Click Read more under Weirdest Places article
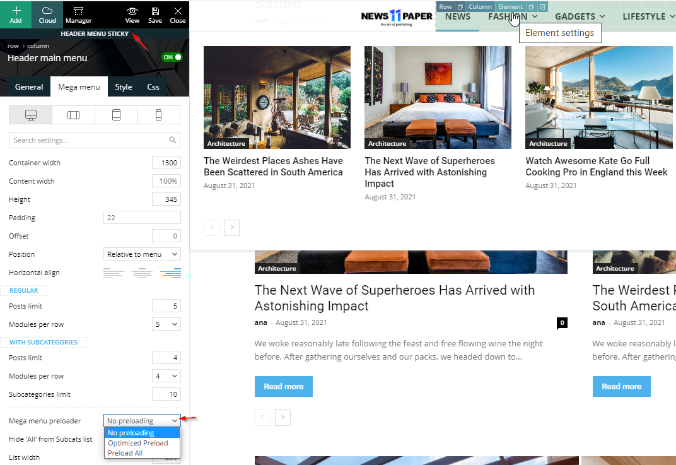The image size is (676, 465). [621, 387]
